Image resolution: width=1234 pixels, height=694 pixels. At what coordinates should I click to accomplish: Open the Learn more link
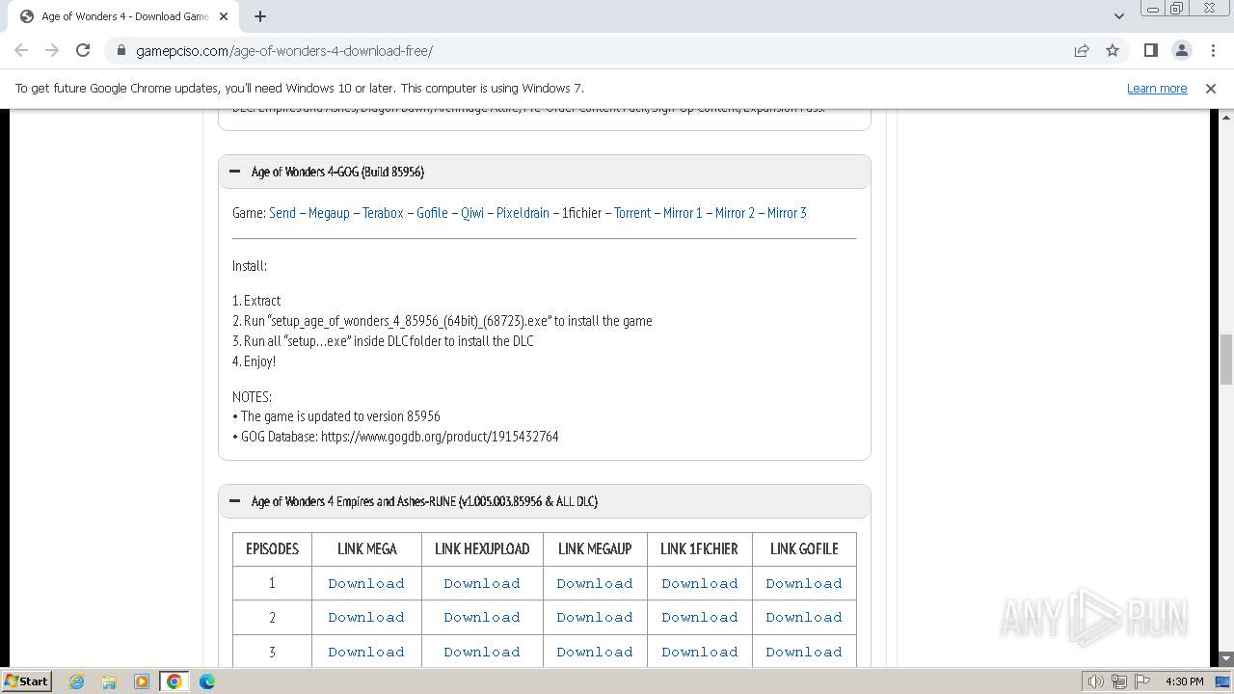pos(1157,88)
